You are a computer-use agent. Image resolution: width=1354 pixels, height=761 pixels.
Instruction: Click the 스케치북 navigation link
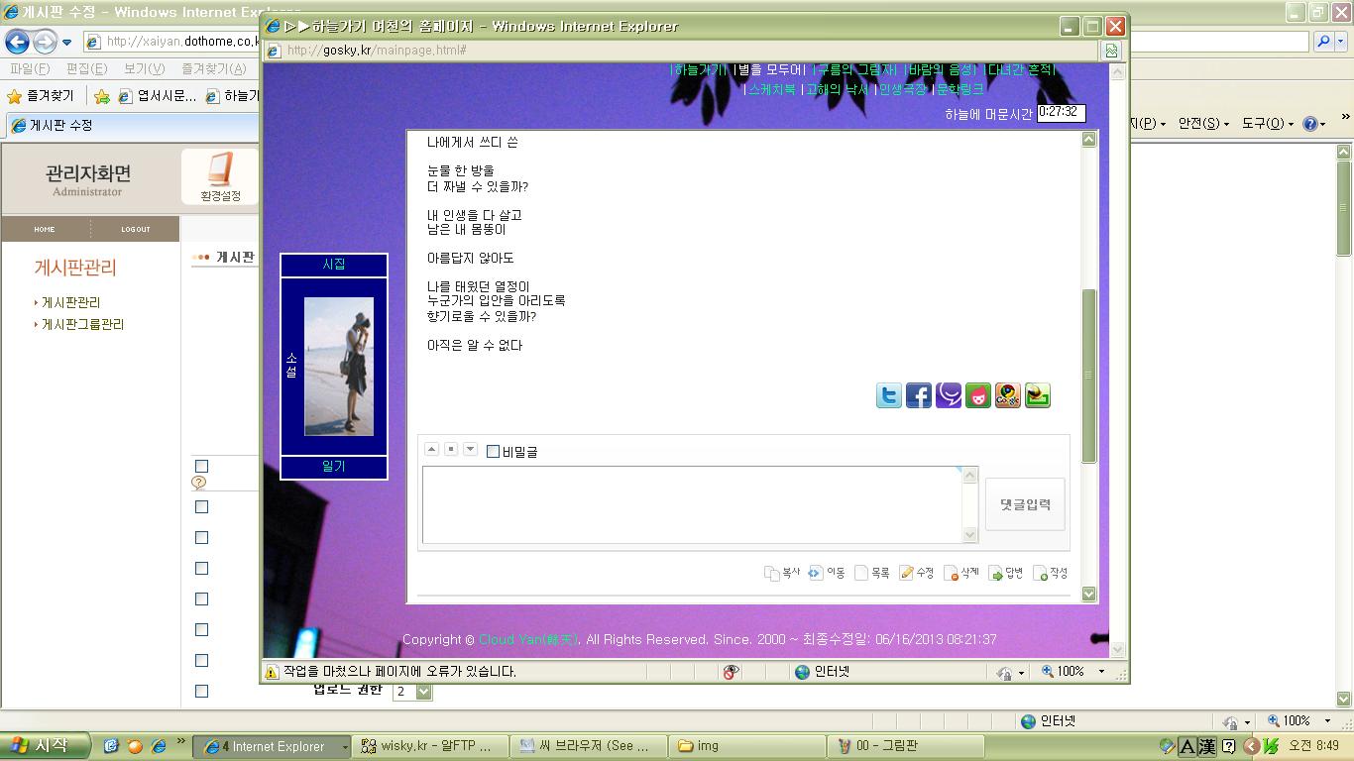pyautogui.click(x=771, y=89)
